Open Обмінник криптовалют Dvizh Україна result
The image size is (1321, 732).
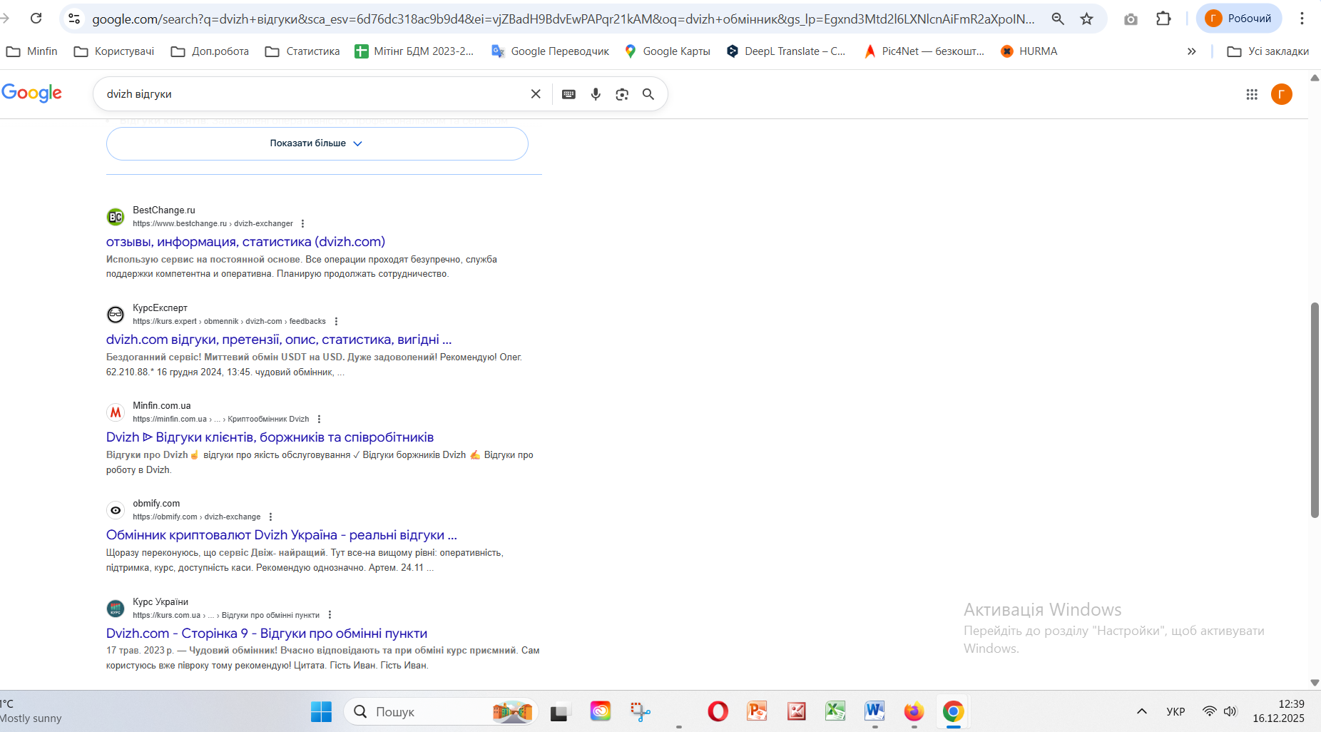coord(282,535)
